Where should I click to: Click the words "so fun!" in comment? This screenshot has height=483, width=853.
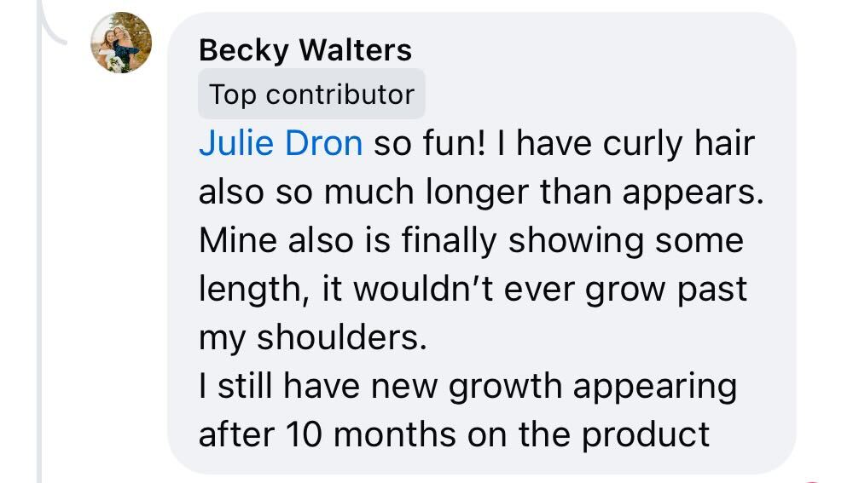pos(429,143)
